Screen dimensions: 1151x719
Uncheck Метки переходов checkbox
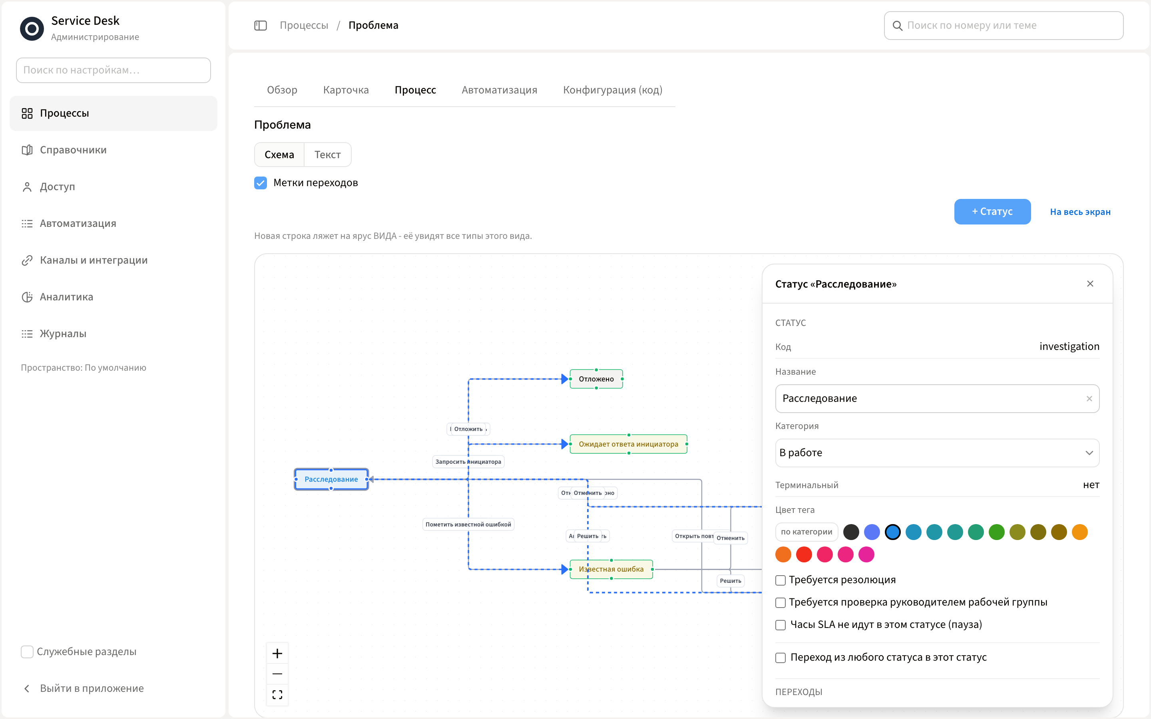pyautogui.click(x=261, y=183)
